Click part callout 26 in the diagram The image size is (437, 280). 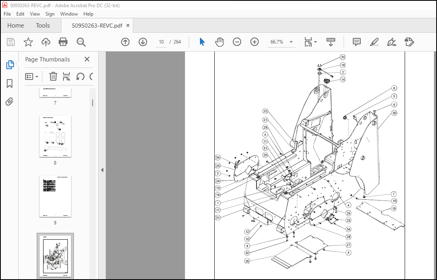point(247,261)
